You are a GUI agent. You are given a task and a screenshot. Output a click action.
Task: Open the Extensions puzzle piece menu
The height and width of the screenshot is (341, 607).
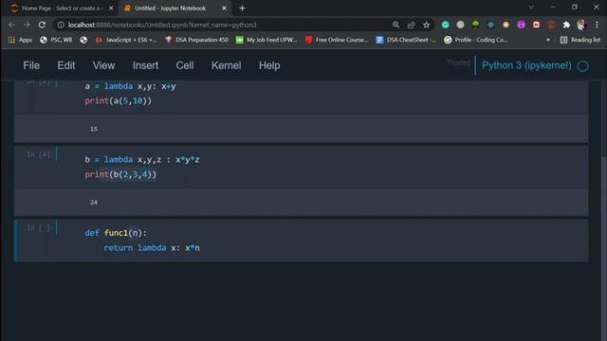[x=566, y=25]
